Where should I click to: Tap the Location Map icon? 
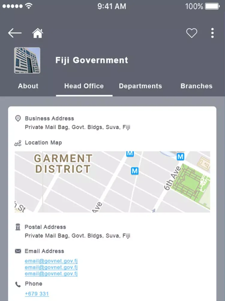point(18,143)
